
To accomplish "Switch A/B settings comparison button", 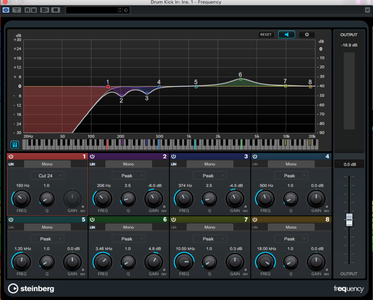I will click(x=44, y=10).
